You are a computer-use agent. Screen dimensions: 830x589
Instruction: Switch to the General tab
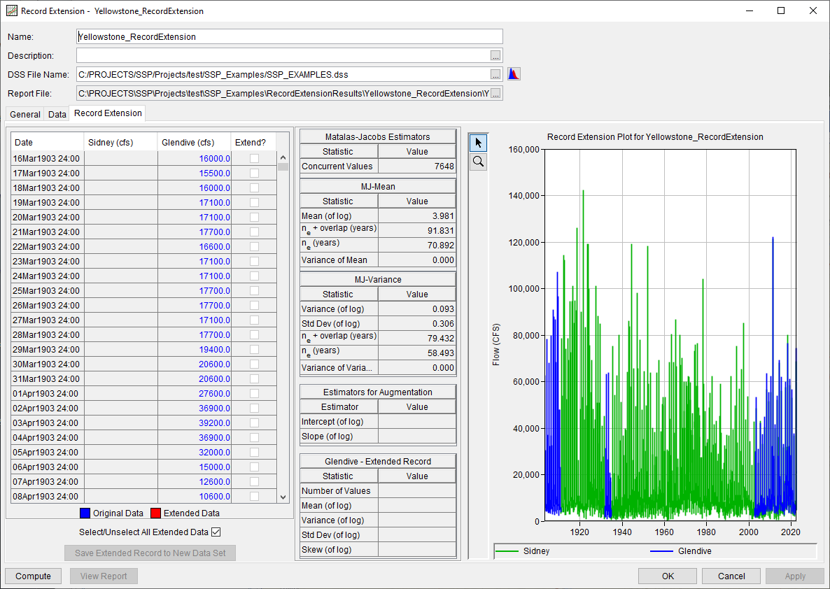(x=24, y=114)
